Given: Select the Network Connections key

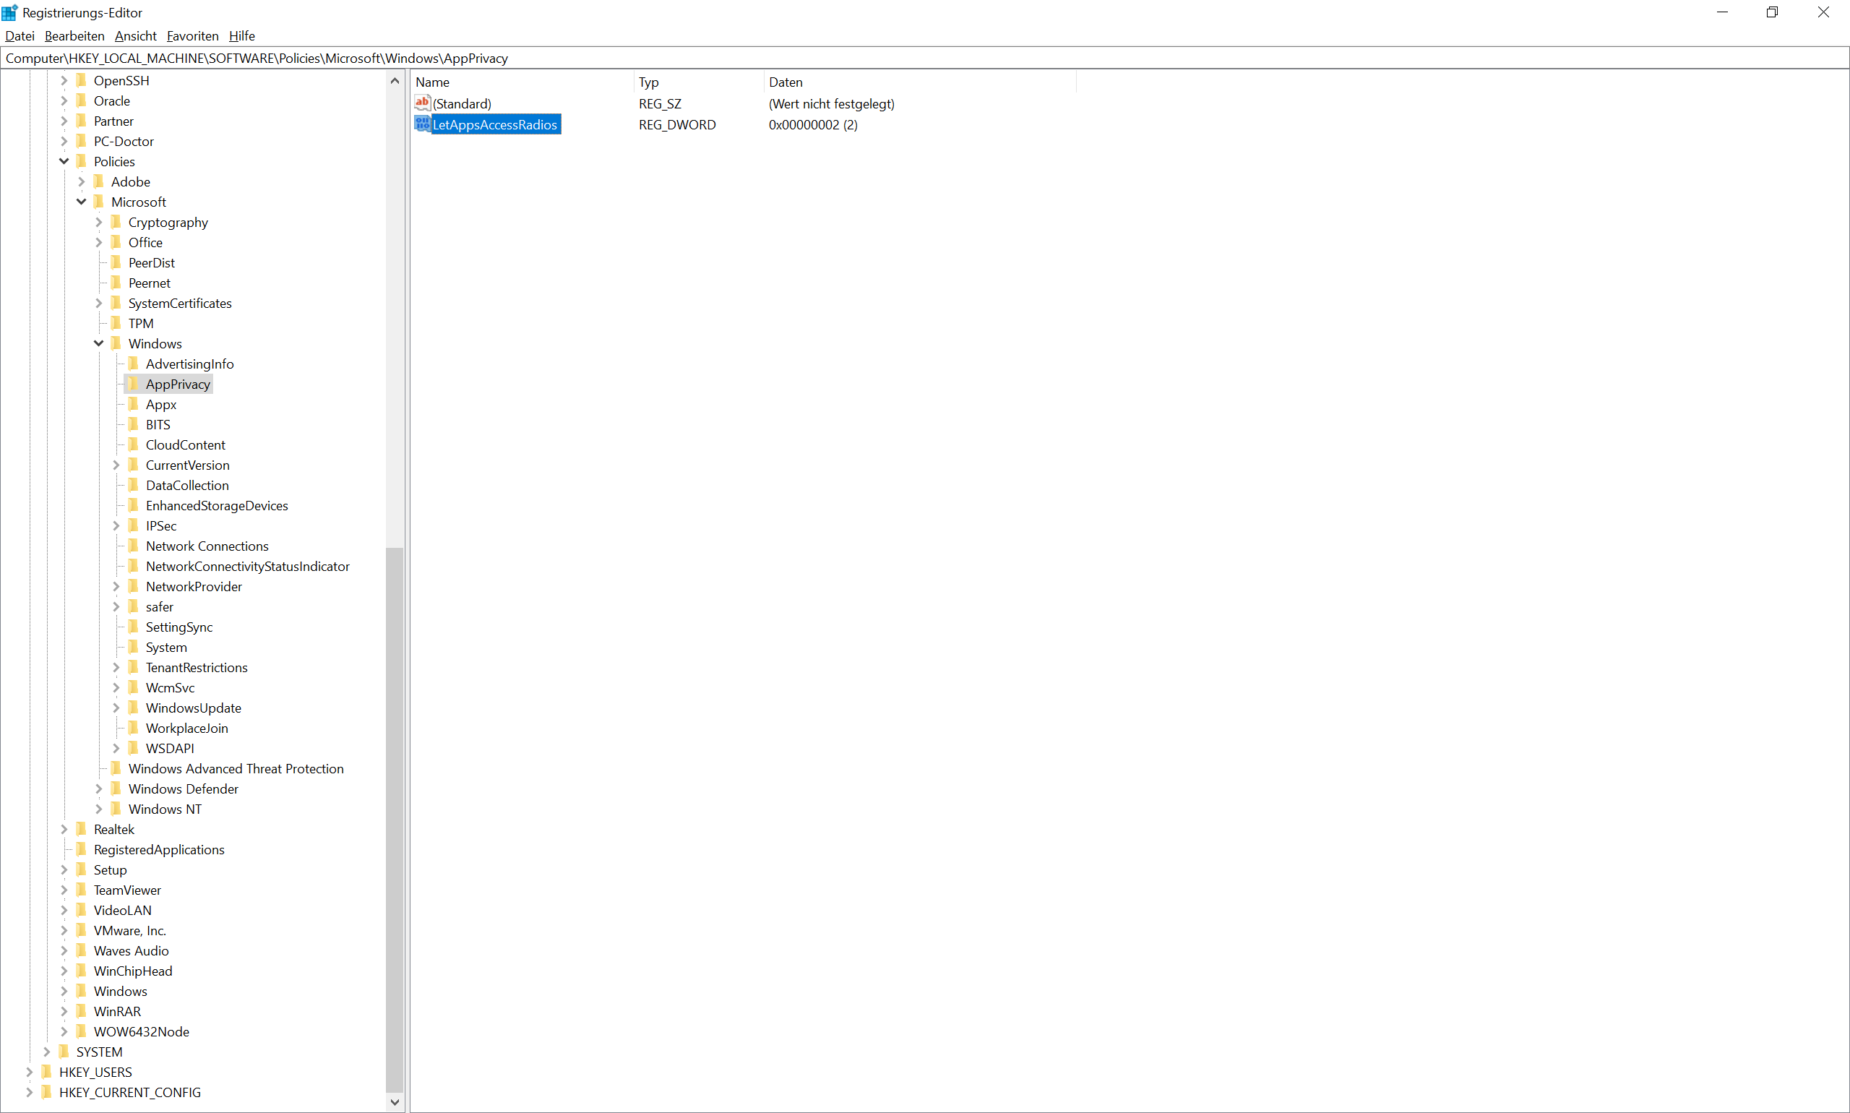Looking at the screenshot, I should coord(207,546).
